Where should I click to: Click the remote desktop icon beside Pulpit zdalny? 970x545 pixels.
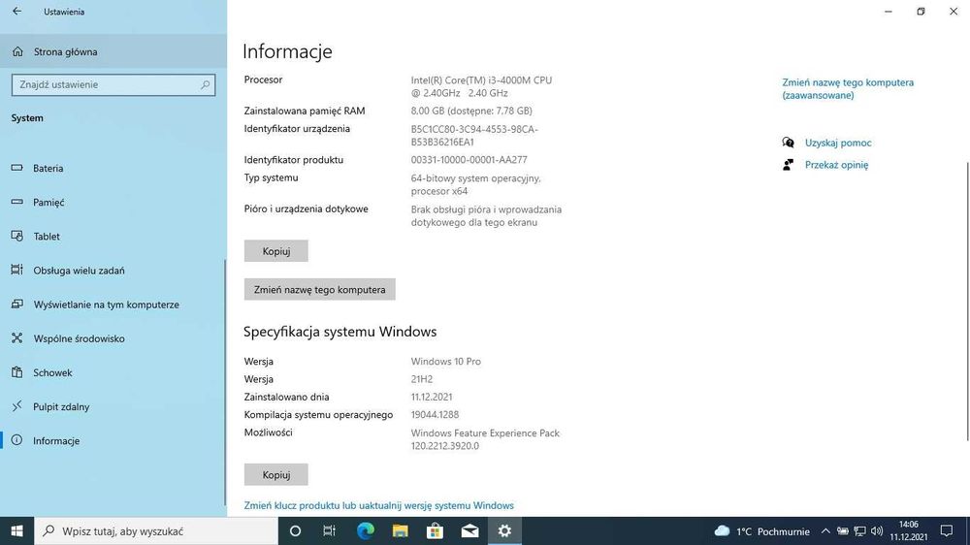click(16, 405)
